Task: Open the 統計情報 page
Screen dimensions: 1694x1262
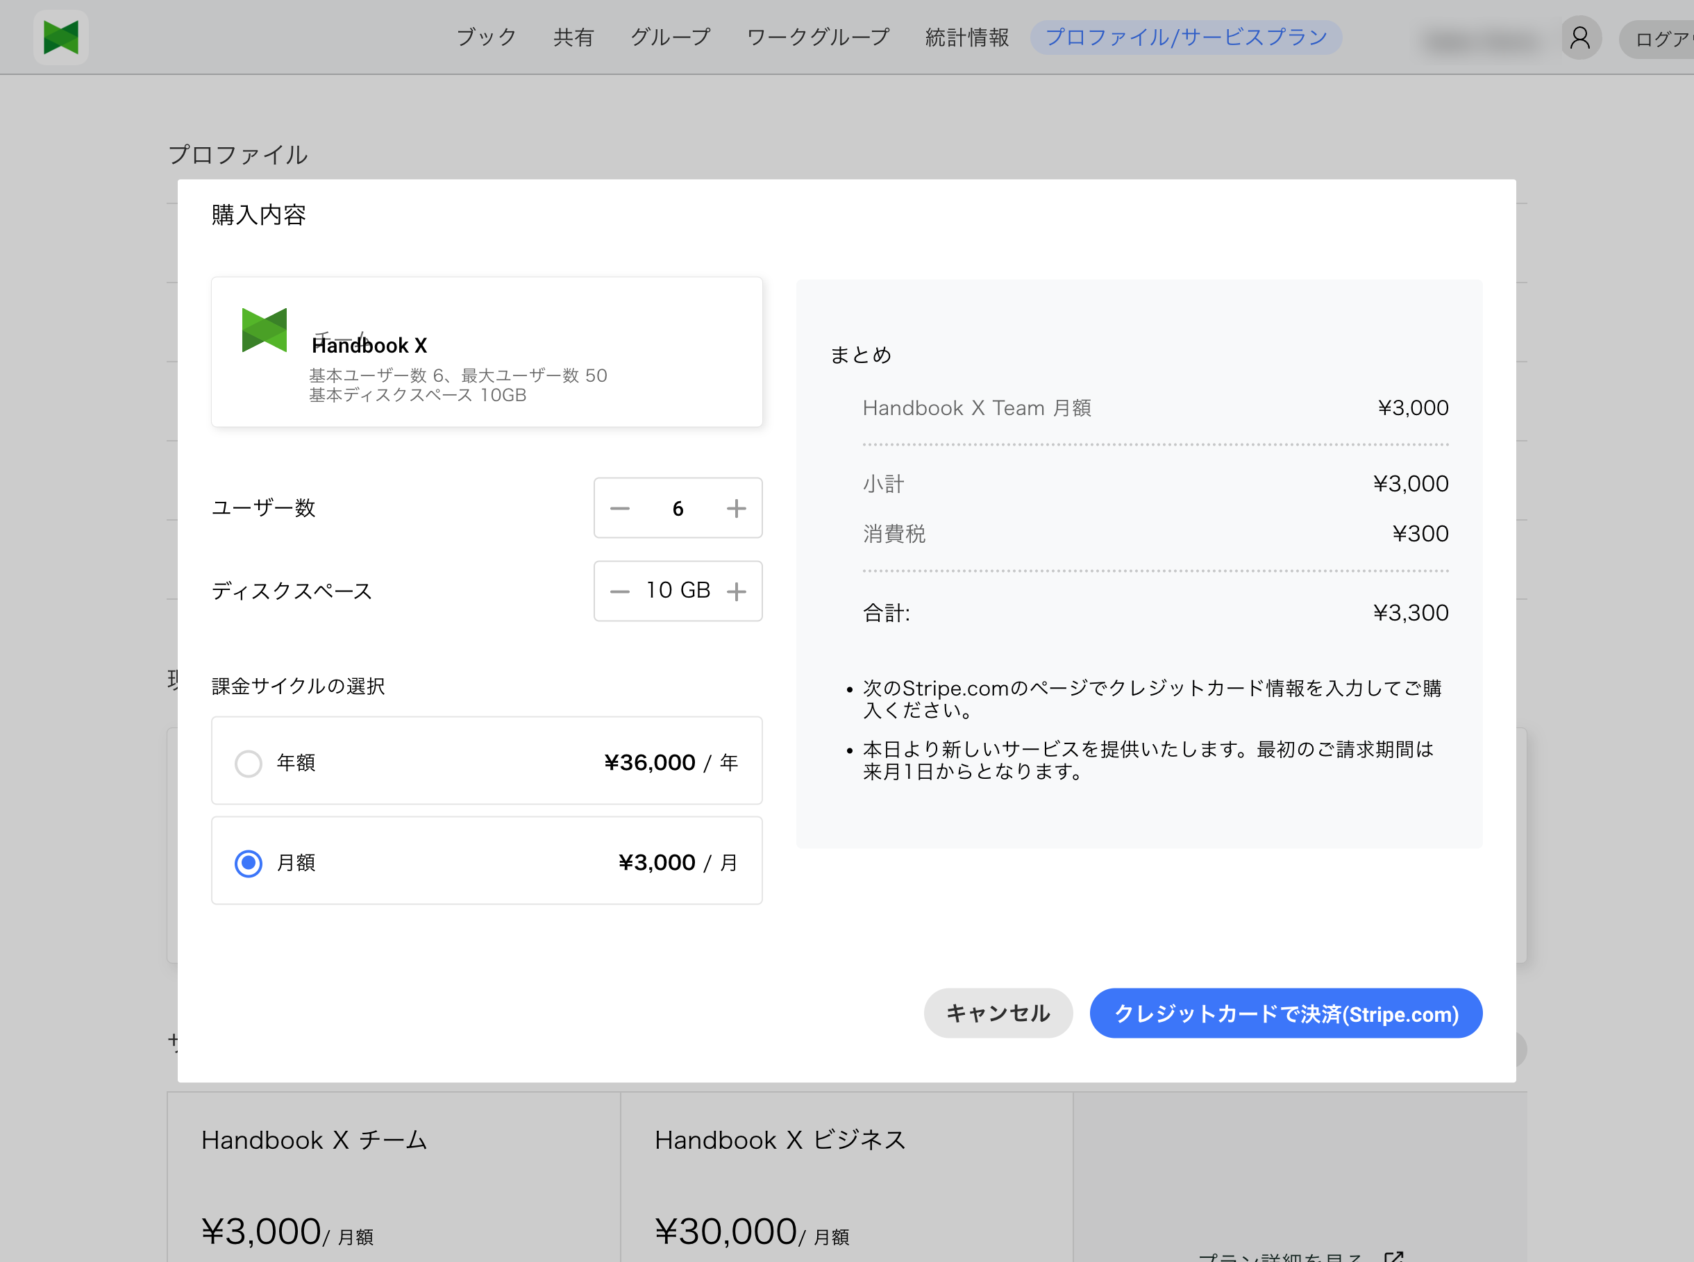Action: [966, 37]
